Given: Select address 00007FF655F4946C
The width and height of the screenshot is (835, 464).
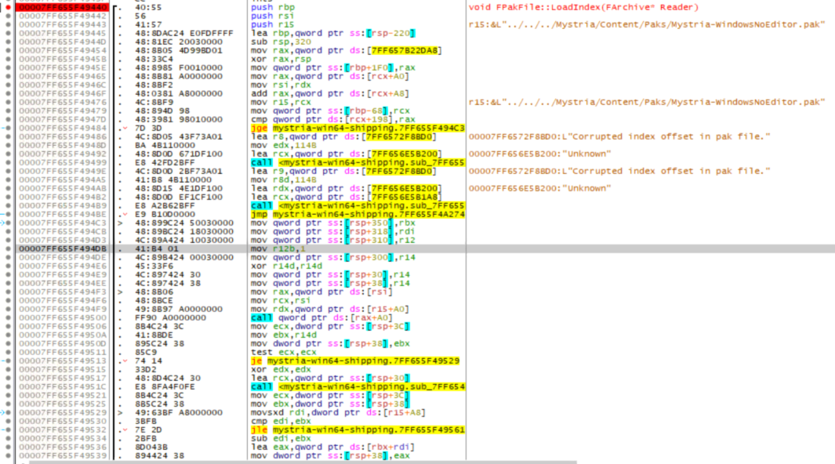Looking at the screenshot, I should (x=62, y=85).
